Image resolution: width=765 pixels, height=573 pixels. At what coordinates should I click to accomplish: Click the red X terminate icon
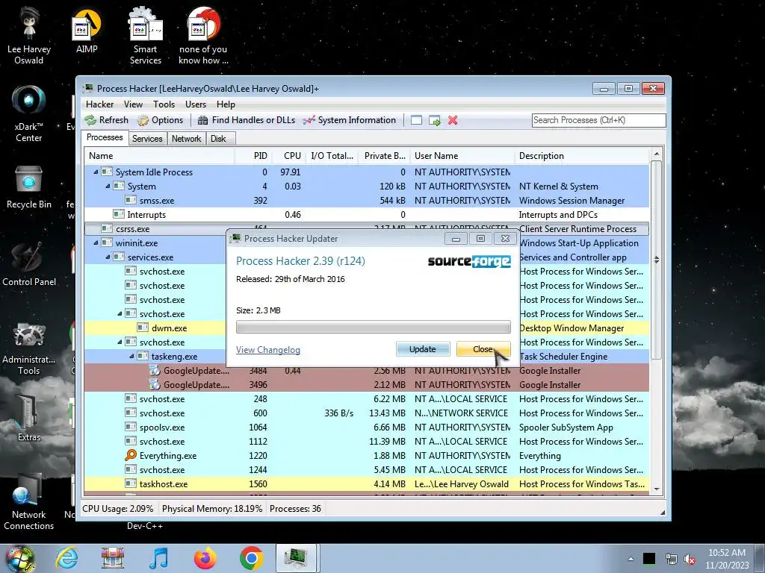click(453, 120)
